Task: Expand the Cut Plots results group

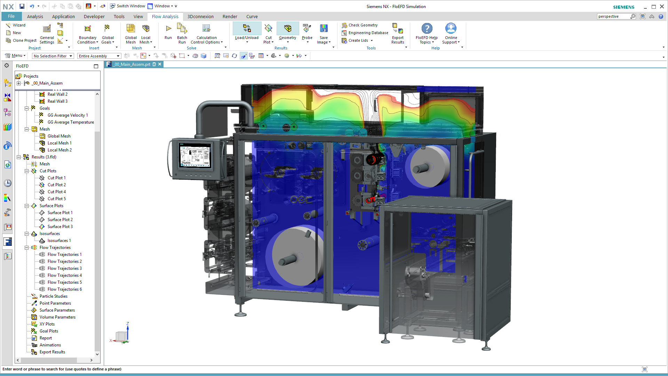Action: pos(26,170)
